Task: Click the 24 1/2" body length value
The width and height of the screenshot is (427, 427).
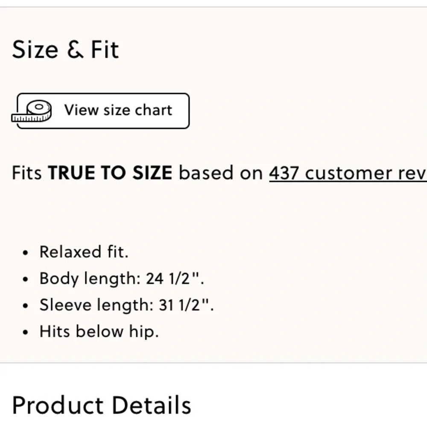Action: 175,279
